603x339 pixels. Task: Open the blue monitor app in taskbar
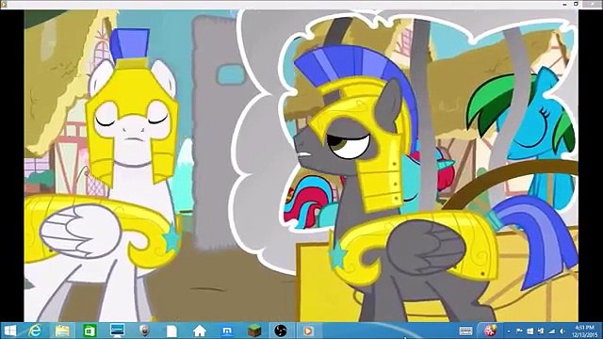pos(117,331)
